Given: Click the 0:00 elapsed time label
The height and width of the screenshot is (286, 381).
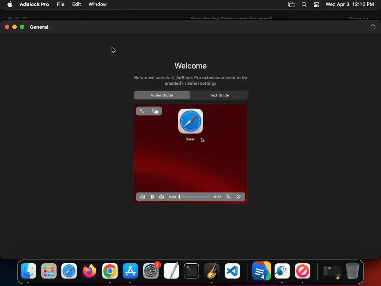Looking at the screenshot, I should (172, 197).
